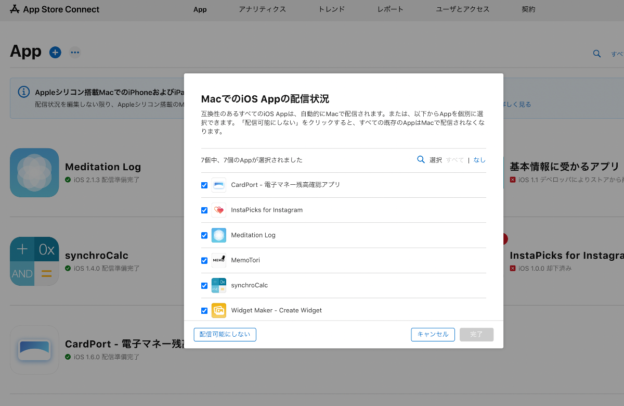Open synchroCalc title in background list
The image size is (624, 406).
[x=97, y=256]
